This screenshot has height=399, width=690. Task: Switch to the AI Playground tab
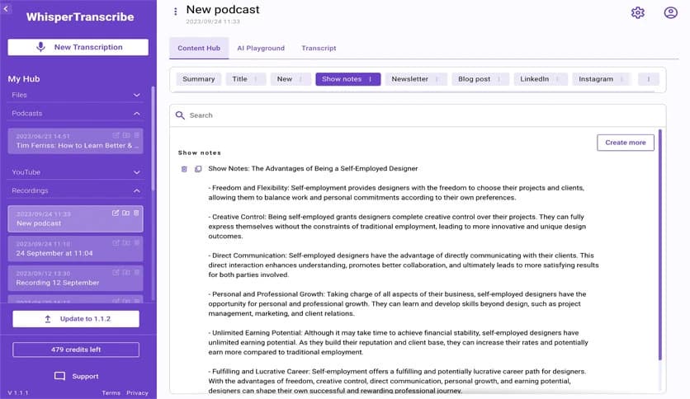(260, 48)
